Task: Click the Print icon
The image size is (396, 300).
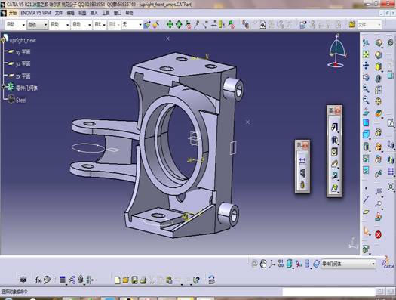Action: (x=143, y=280)
